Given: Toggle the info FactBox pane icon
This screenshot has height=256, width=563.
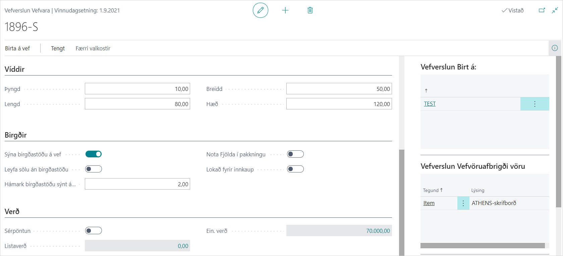Looking at the screenshot, I should tap(555, 48).
